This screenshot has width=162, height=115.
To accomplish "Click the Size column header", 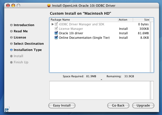I will [x=141, y=20].
